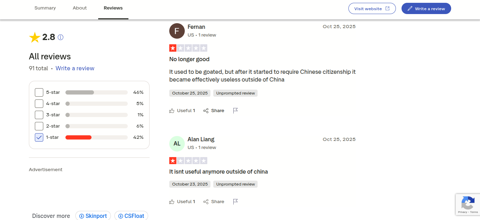Click the reCAPTCHA badge icon

tap(468, 203)
